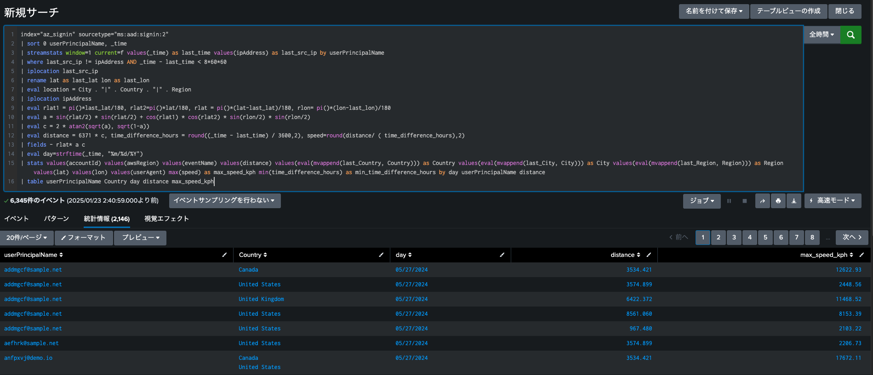Click first addmgcf@sample.net user cell
The width and height of the screenshot is (873, 375).
click(33, 270)
